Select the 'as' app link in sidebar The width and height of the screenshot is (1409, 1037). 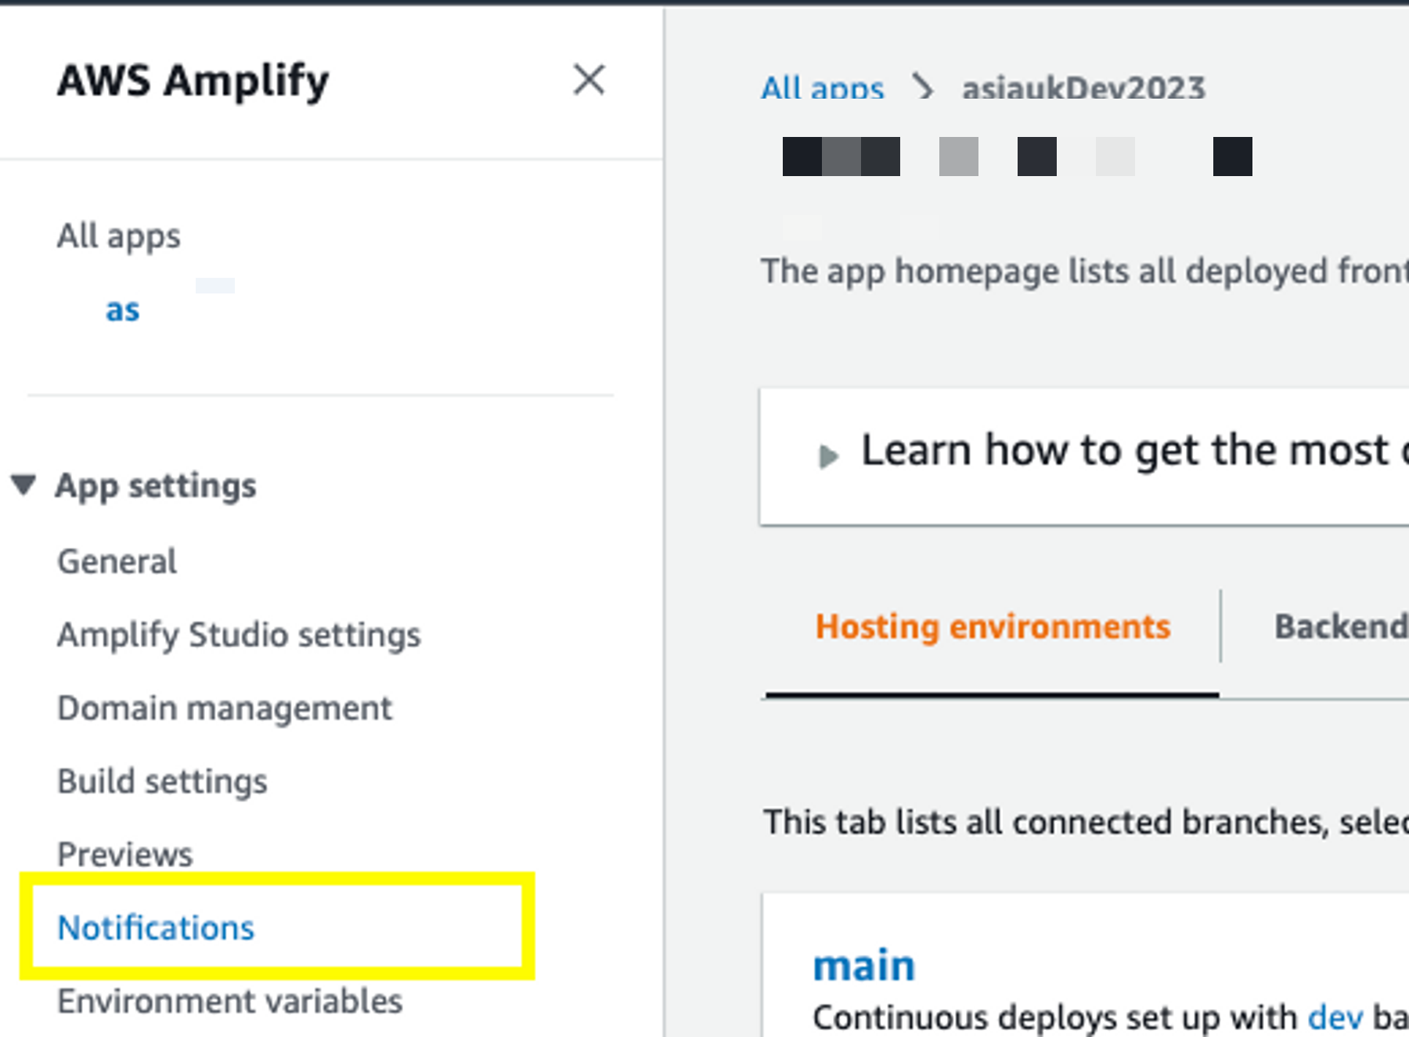[x=123, y=310]
